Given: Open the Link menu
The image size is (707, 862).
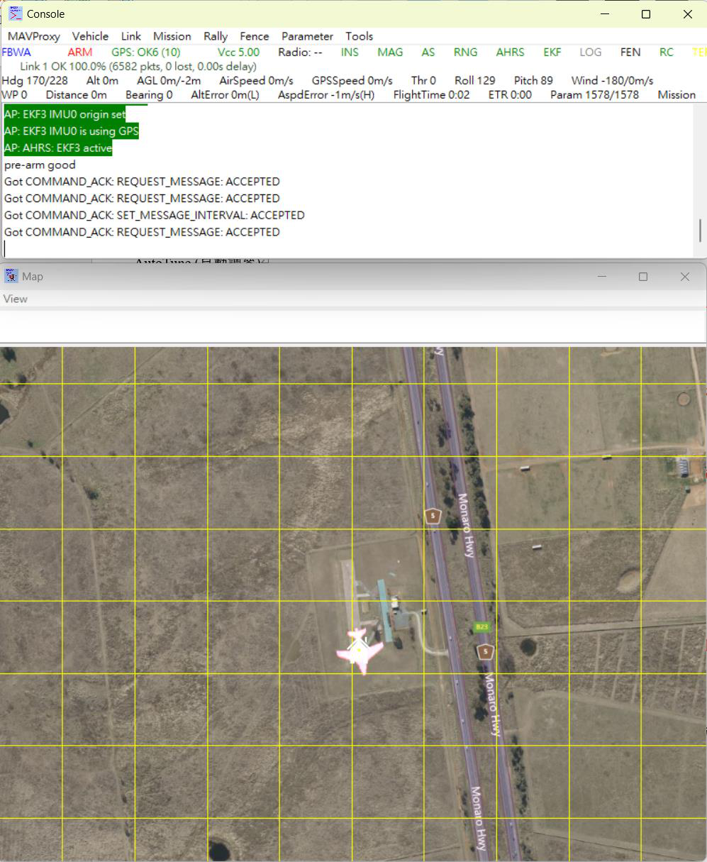Looking at the screenshot, I should tap(131, 36).
